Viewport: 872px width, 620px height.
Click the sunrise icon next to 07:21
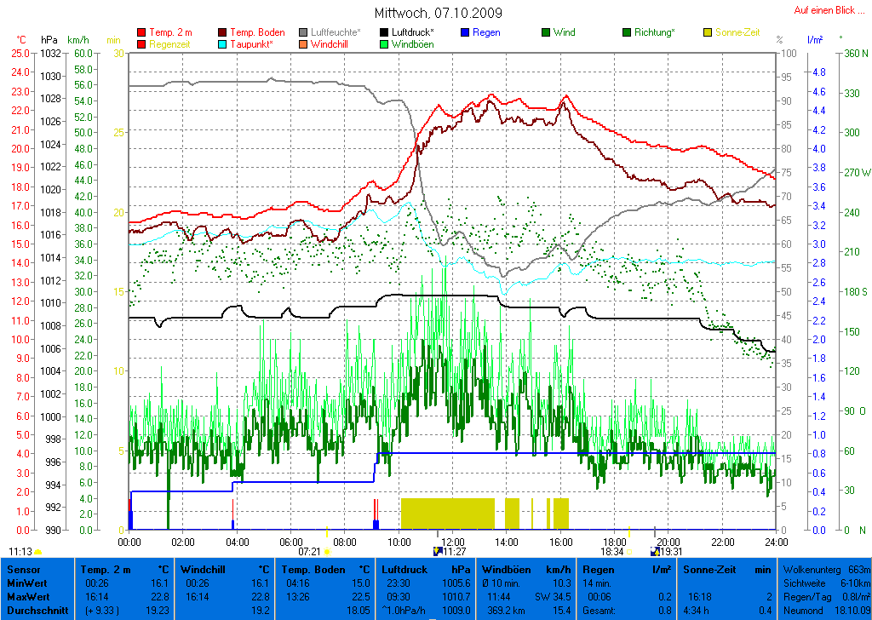point(327,552)
